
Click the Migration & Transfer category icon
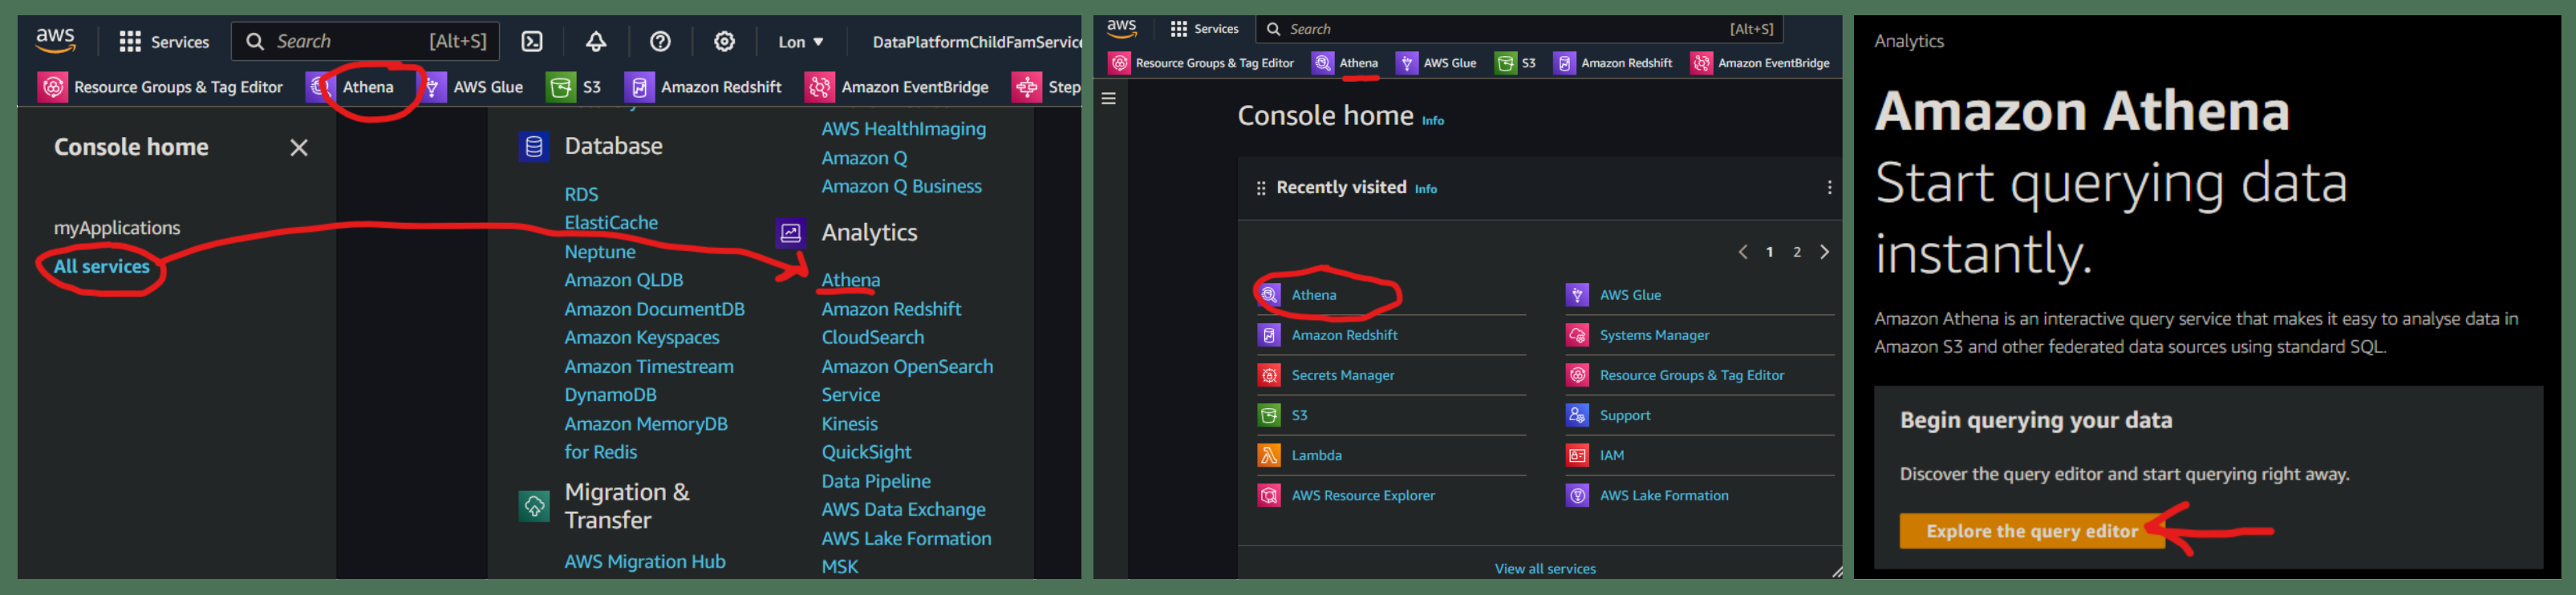coord(534,506)
